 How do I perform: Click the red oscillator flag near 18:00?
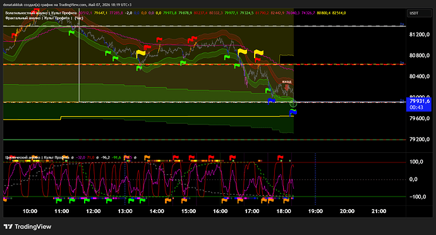point(280,158)
